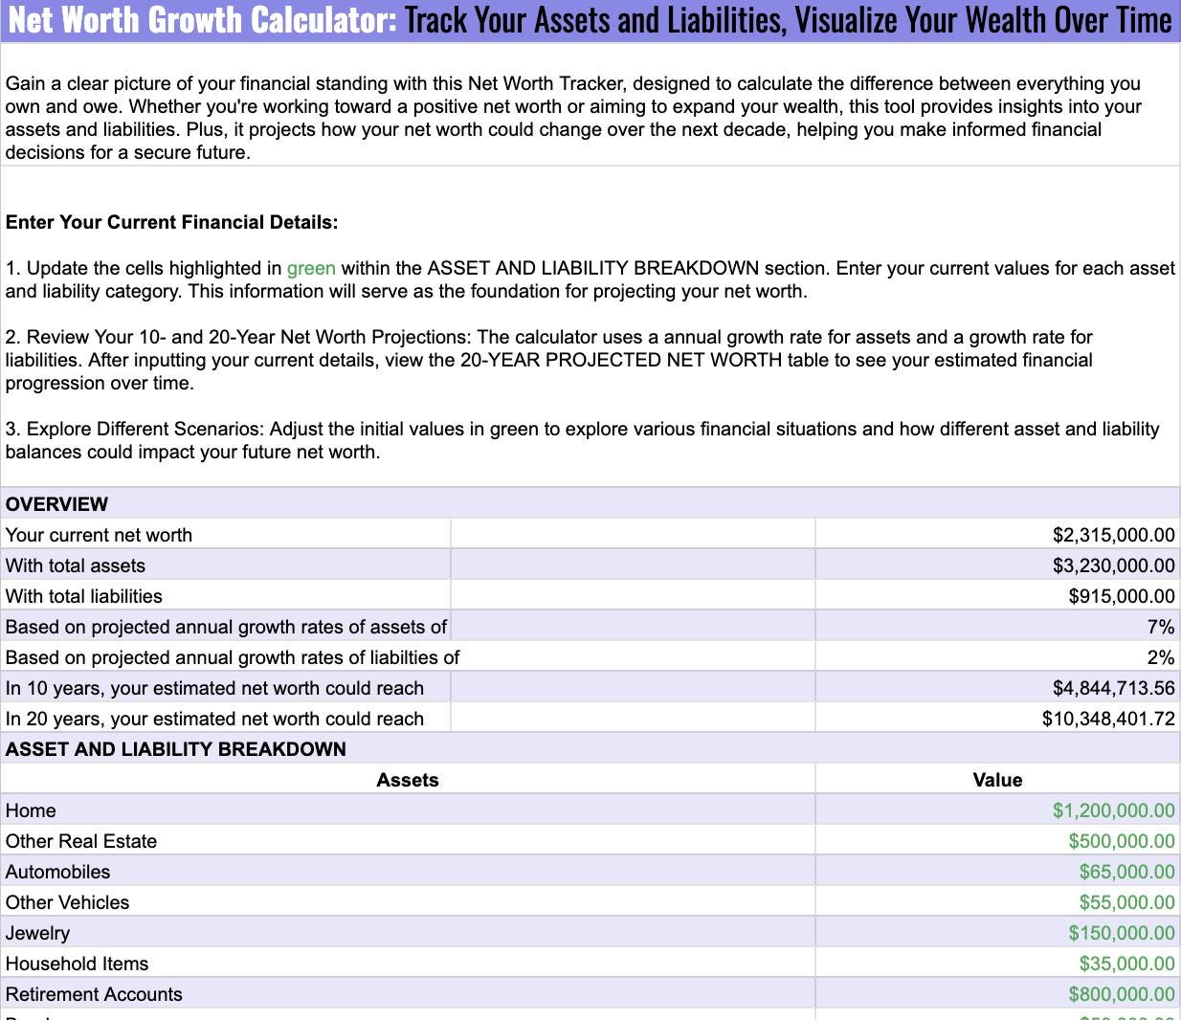The height and width of the screenshot is (1020, 1181).
Task: Click the 20-year estimate $10,348,401.72
Action: pos(1107,719)
